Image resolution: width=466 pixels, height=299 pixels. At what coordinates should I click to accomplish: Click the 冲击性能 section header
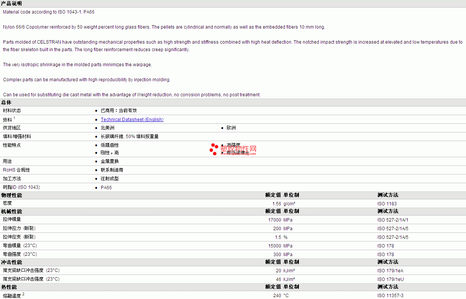pos(12,262)
